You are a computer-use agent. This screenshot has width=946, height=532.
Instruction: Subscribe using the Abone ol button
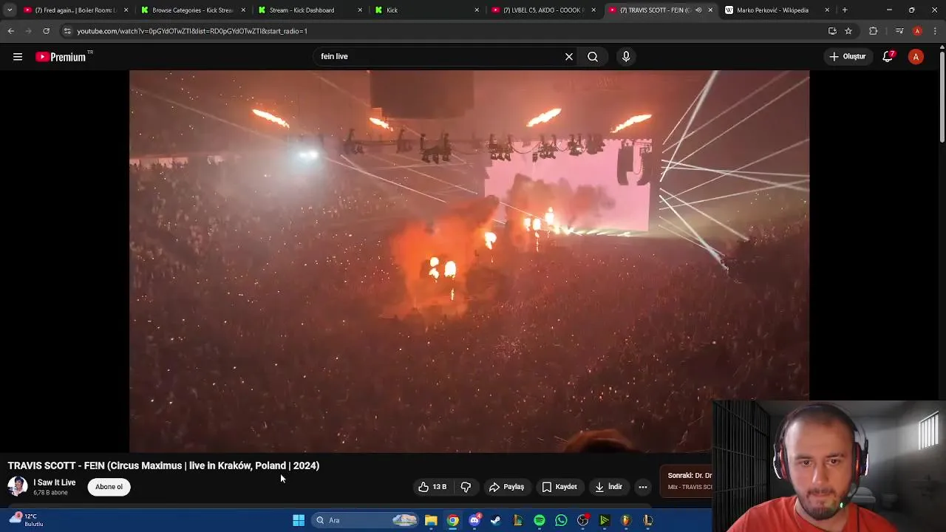109,487
